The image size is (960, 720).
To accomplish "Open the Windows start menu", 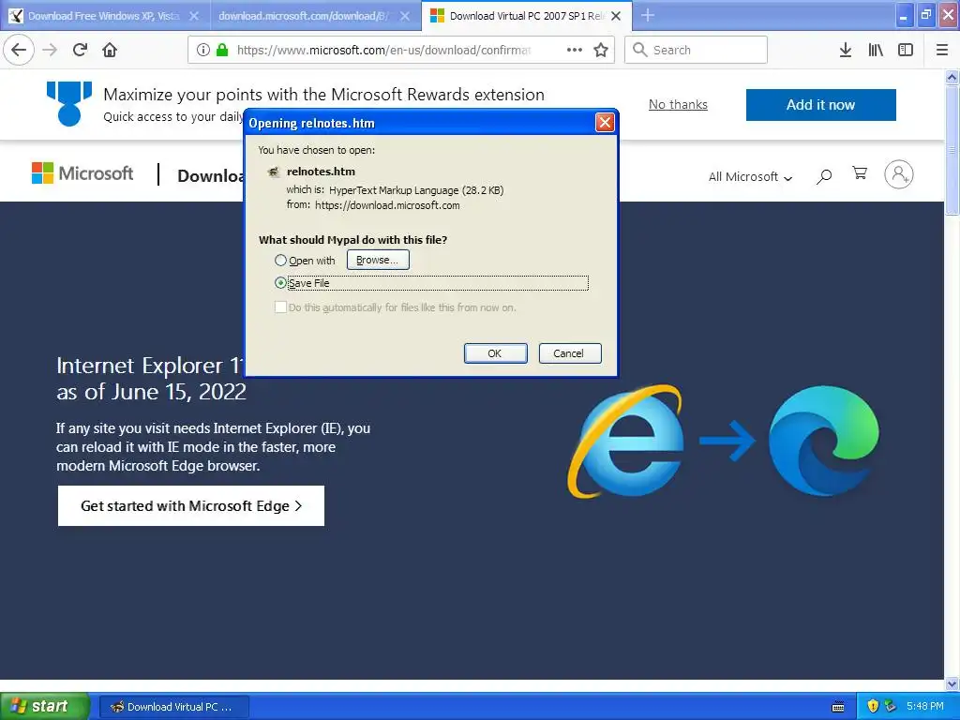I will pos(45,706).
